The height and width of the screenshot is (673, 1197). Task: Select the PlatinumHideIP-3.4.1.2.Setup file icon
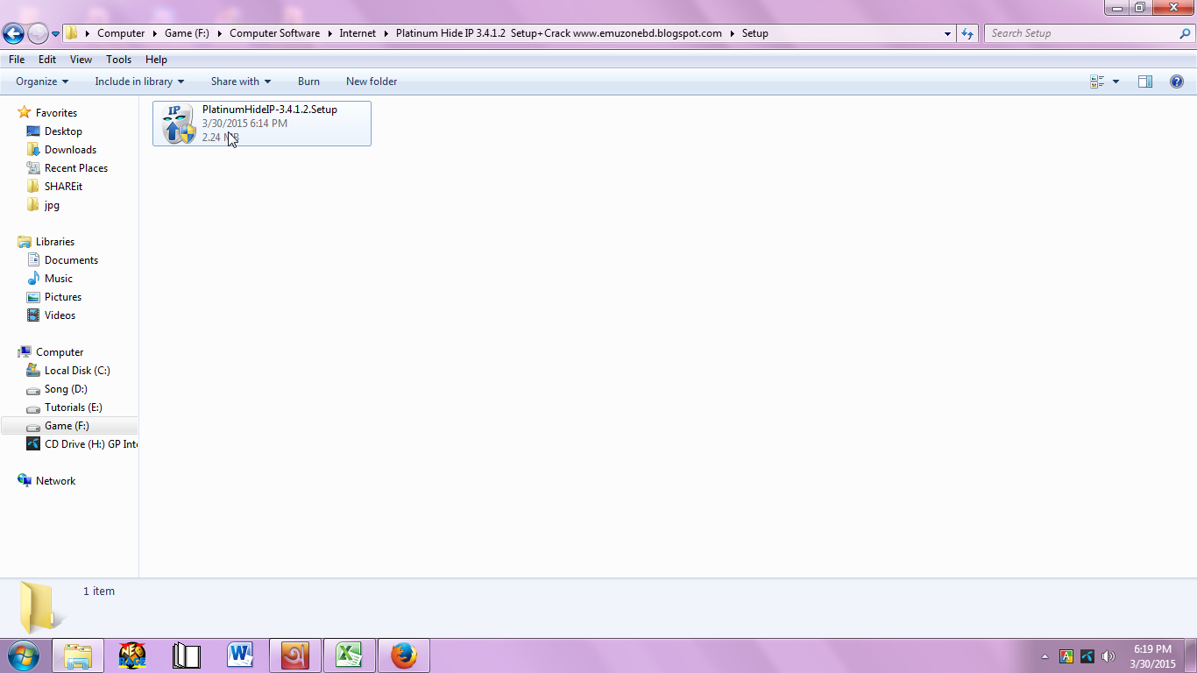179,124
